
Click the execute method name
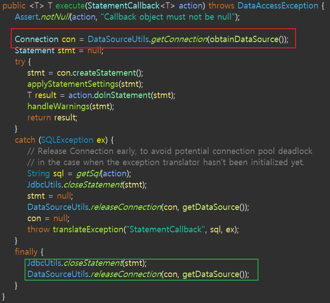(x=70, y=6)
